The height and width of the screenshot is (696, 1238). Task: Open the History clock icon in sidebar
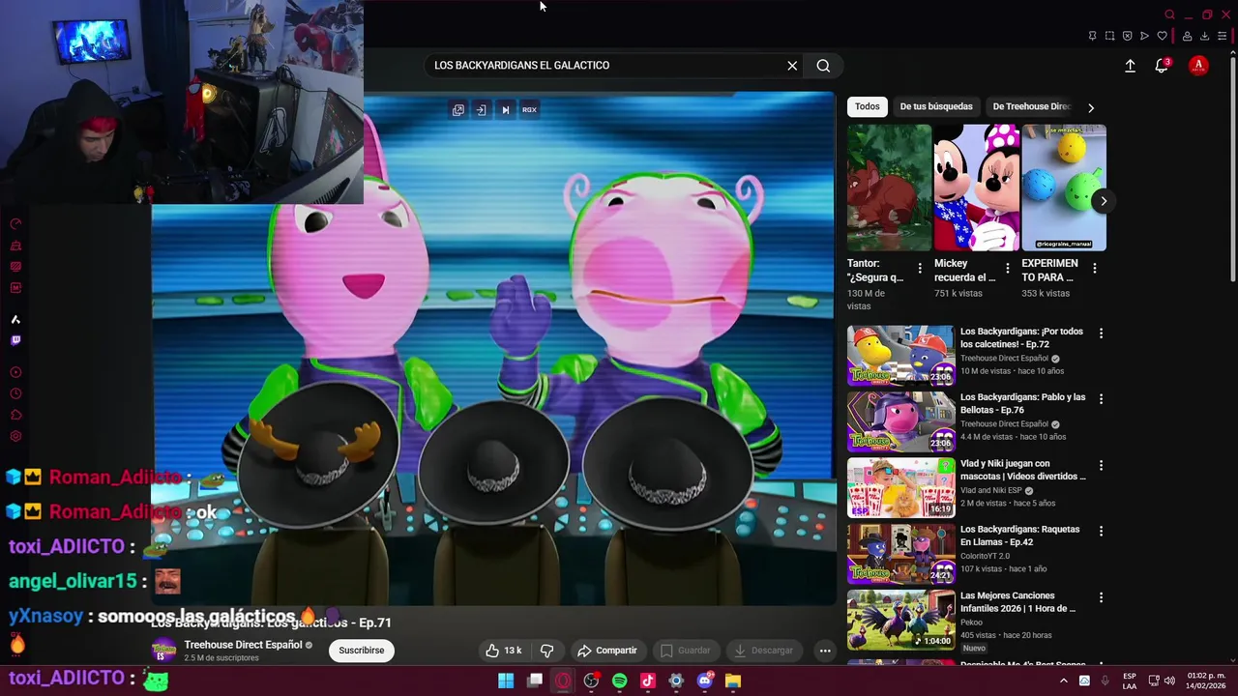(15, 393)
